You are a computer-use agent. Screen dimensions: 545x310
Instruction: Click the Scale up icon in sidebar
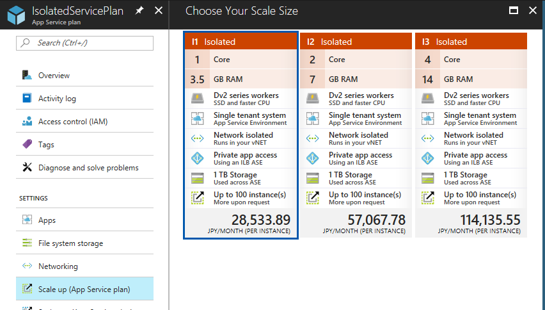coord(27,288)
